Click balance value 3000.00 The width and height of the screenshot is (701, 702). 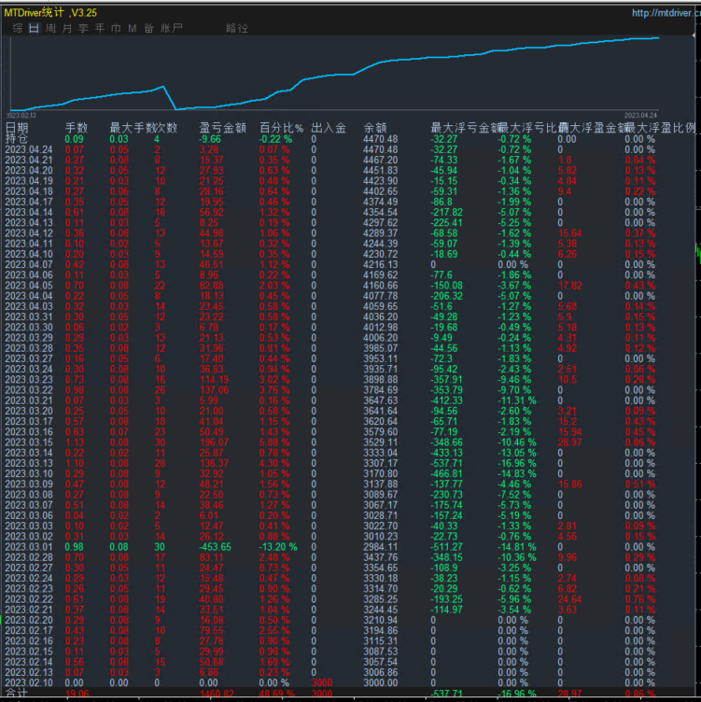click(x=380, y=683)
